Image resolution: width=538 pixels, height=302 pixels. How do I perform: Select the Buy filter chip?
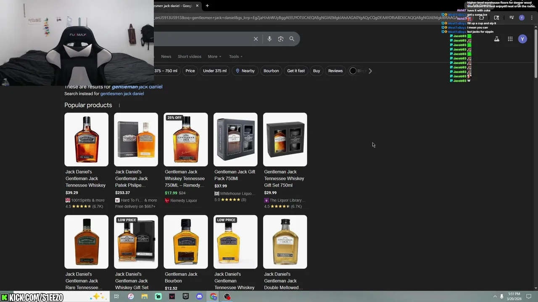coord(316,71)
